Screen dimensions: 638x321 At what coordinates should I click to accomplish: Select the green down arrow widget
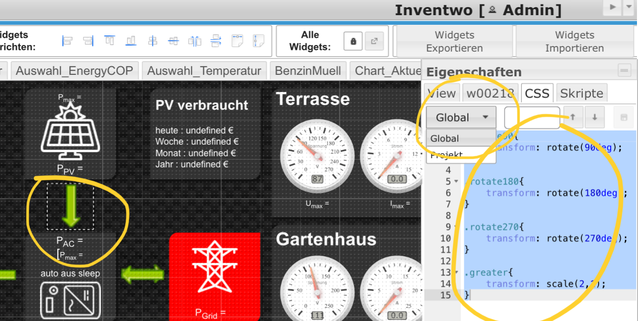click(70, 205)
